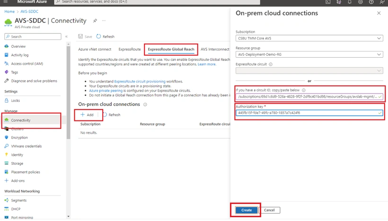
Task: Switch to the ExpressRoute tab
Action: pos(130,49)
